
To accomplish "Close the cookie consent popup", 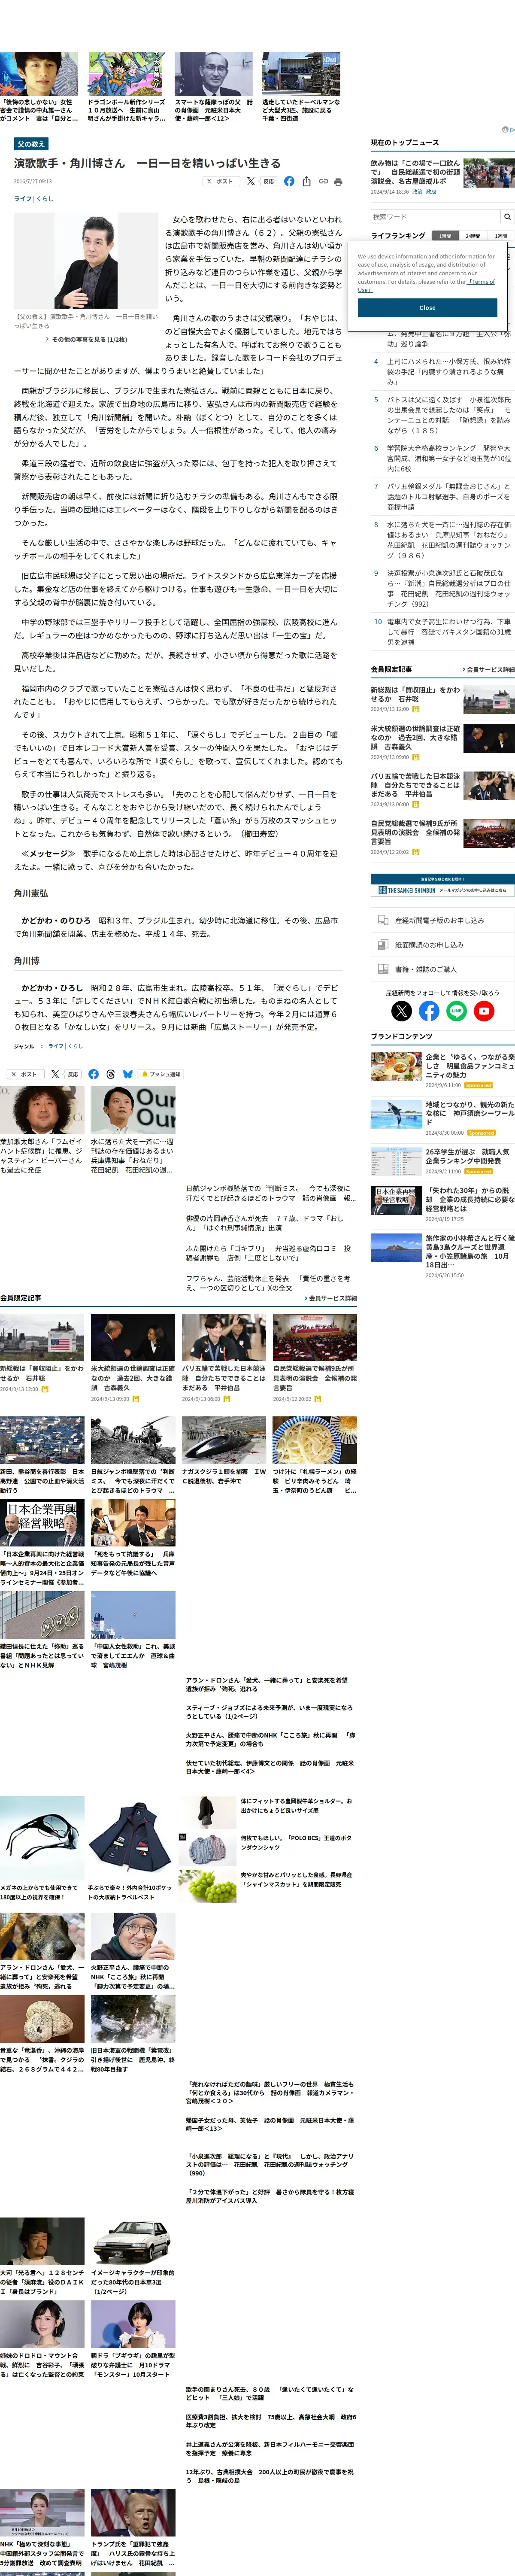I will (x=427, y=307).
